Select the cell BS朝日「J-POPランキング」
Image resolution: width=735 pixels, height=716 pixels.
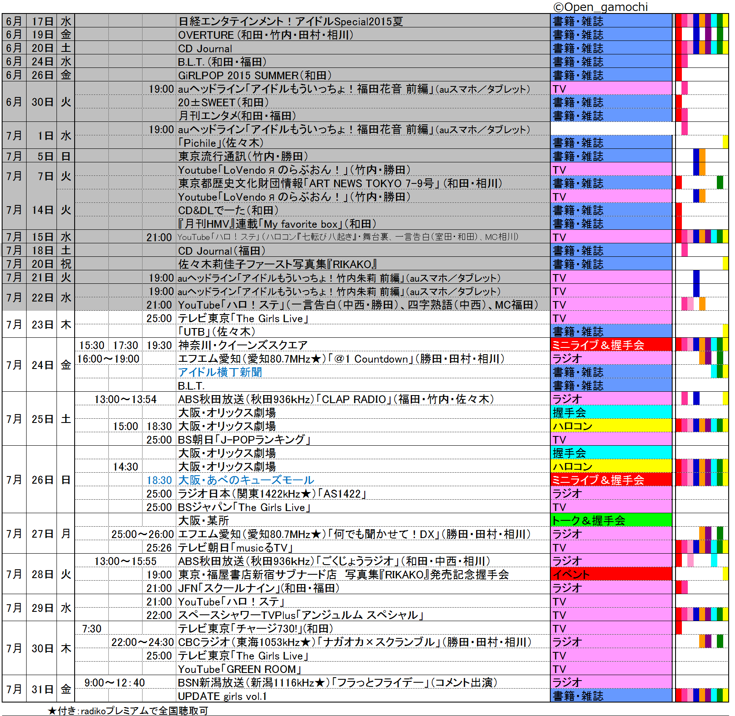tap(363, 439)
